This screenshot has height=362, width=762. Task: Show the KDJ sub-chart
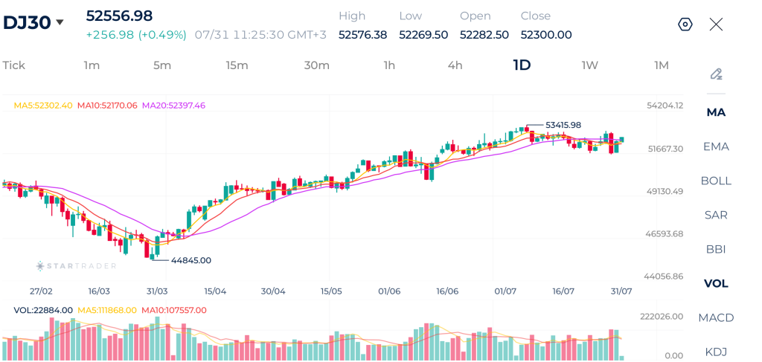pyautogui.click(x=716, y=352)
